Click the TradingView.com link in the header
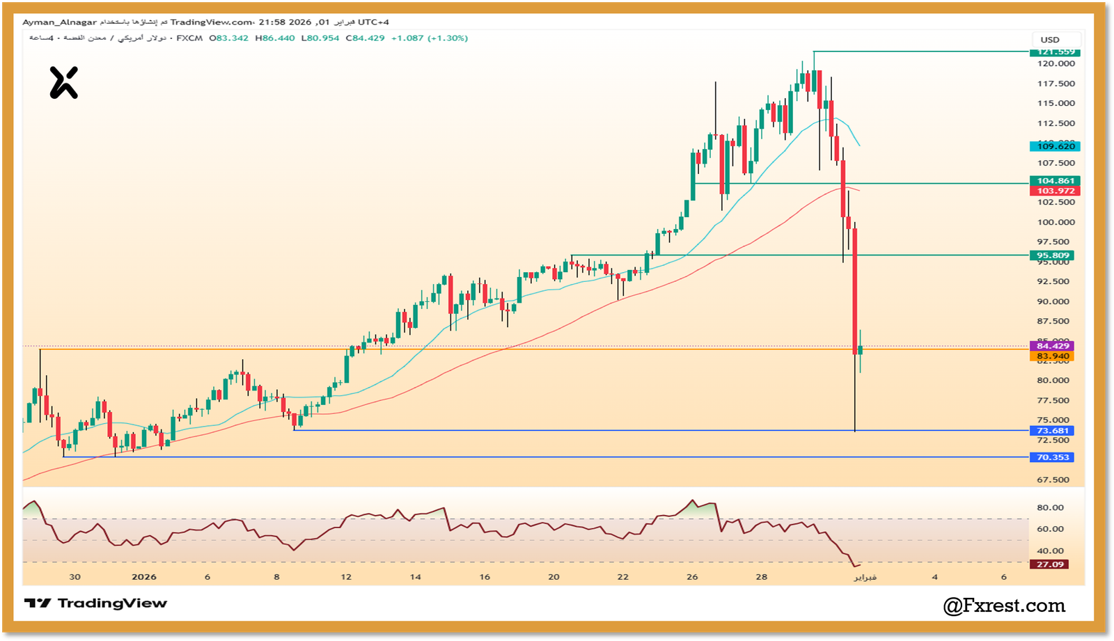 210,22
